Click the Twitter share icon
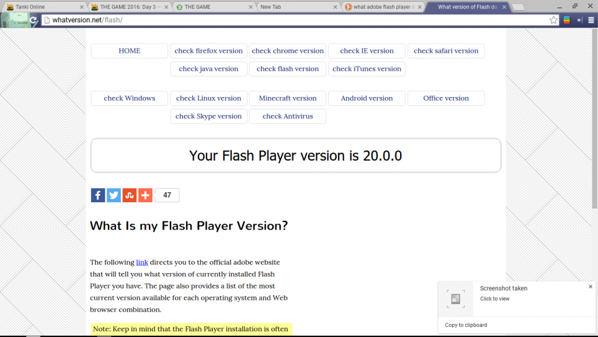Screen dimensions: 598x337 [x=114, y=195]
